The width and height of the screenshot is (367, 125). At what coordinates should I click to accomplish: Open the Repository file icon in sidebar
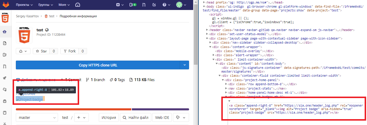4,43
